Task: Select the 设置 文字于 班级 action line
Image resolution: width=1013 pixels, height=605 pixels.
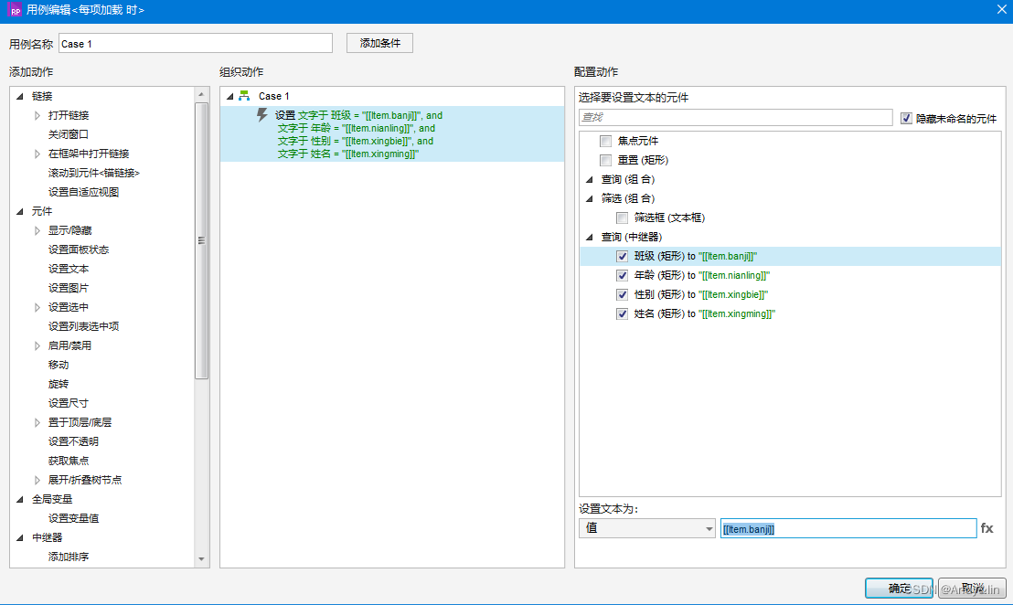Action: click(359, 115)
